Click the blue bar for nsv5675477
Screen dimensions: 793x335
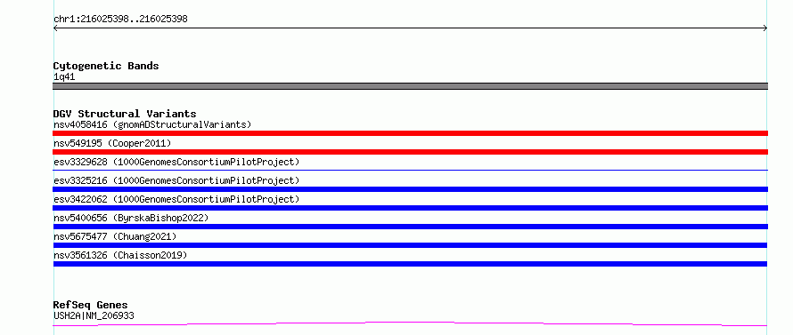point(410,245)
